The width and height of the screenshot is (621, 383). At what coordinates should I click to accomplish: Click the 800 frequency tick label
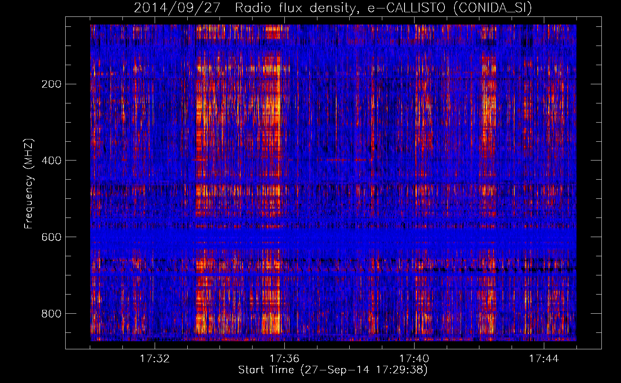tap(51, 314)
